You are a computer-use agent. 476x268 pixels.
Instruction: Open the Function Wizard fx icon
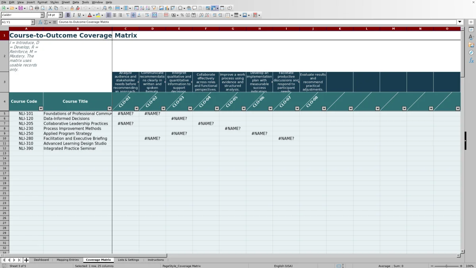(40, 22)
